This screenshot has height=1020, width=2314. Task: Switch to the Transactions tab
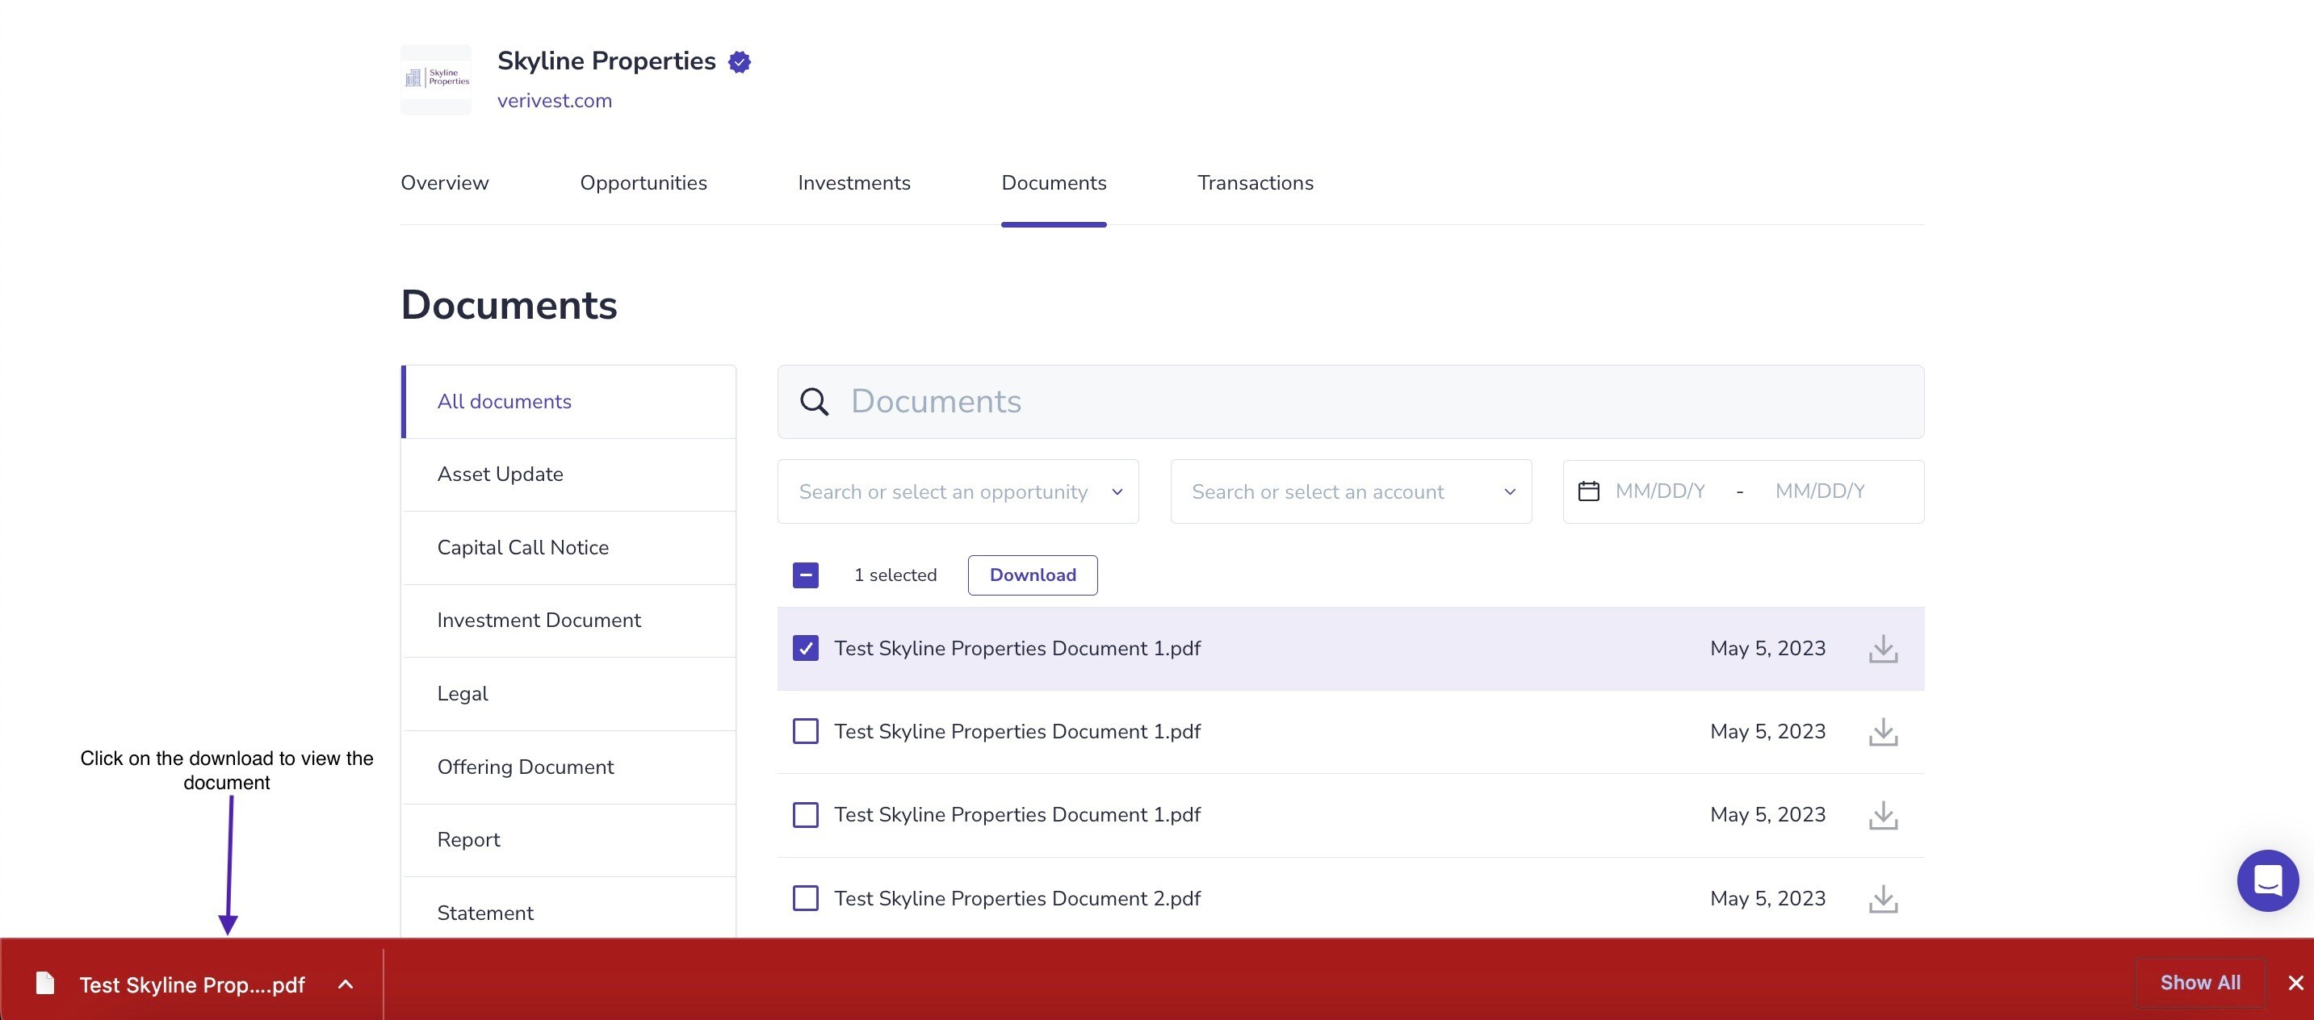1255,182
